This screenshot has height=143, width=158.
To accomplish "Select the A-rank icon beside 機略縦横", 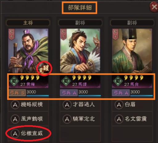I will pyautogui.click(x=15, y=105).
